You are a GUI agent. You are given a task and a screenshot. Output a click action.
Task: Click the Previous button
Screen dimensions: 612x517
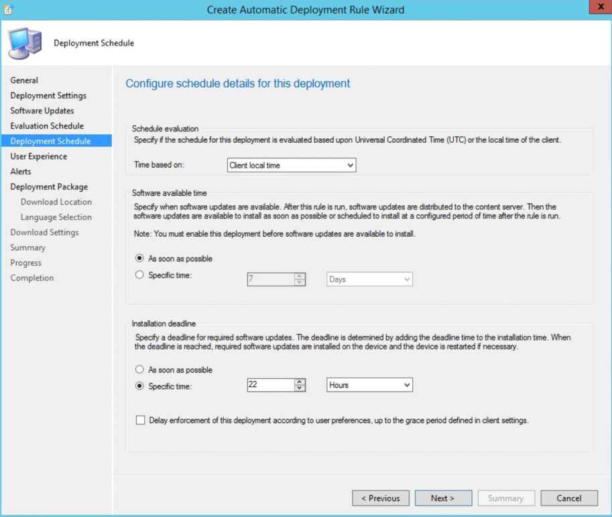coord(381,498)
